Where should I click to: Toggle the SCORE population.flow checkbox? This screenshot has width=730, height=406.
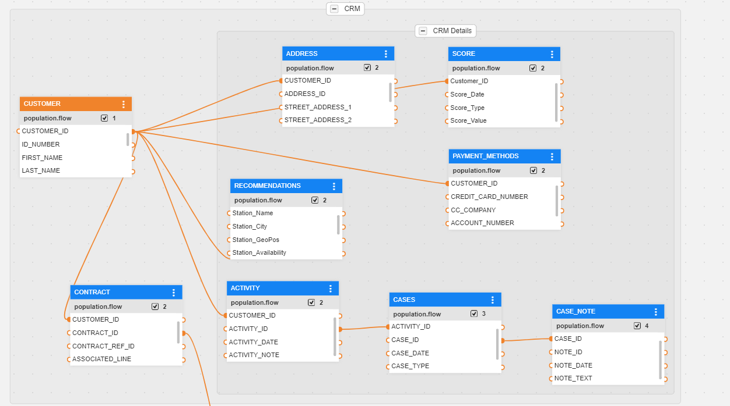coord(533,68)
